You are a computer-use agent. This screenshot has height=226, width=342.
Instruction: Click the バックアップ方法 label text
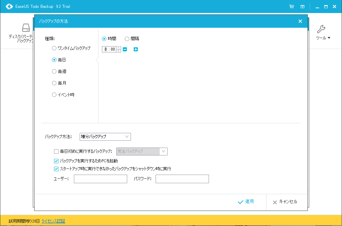pos(58,137)
